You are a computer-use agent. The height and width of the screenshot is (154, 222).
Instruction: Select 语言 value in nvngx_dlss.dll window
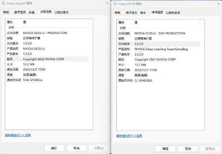[x=141, y=75]
